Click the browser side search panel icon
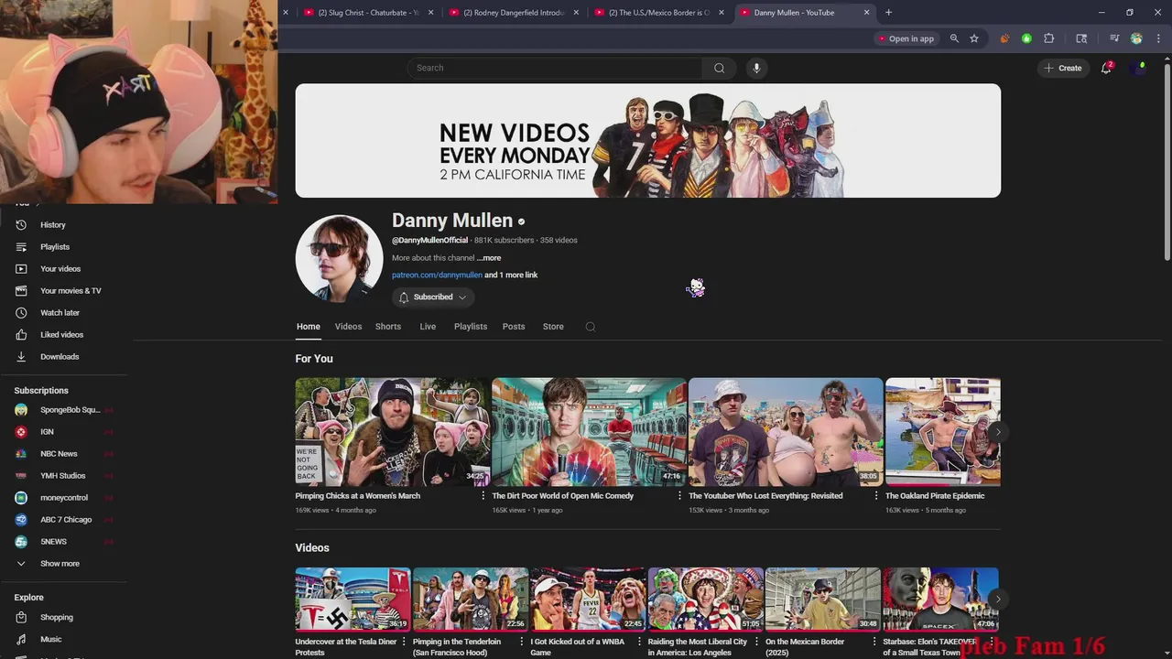The image size is (1172, 659). [1081, 38]
